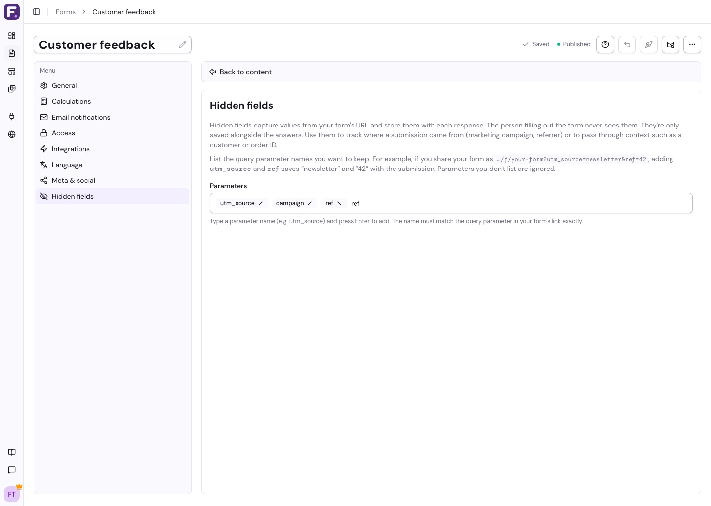Screen dimensions: 711x506
Task: Click the Customer feedback breadcrumb
Action: [x=124, y=12]
